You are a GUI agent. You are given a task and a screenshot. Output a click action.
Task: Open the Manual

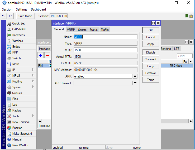pyautogui.click(x=21, y=139)
